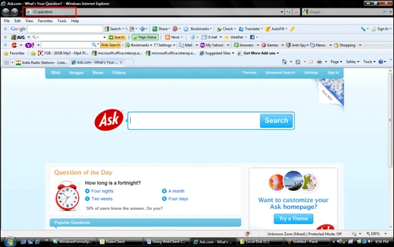Screen dimensions: 394x247
Task: Click the Home icon in command bar
Action: (284, 62)
